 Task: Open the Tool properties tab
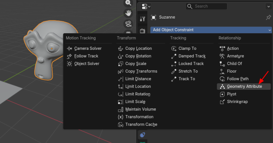click(142, 19)
